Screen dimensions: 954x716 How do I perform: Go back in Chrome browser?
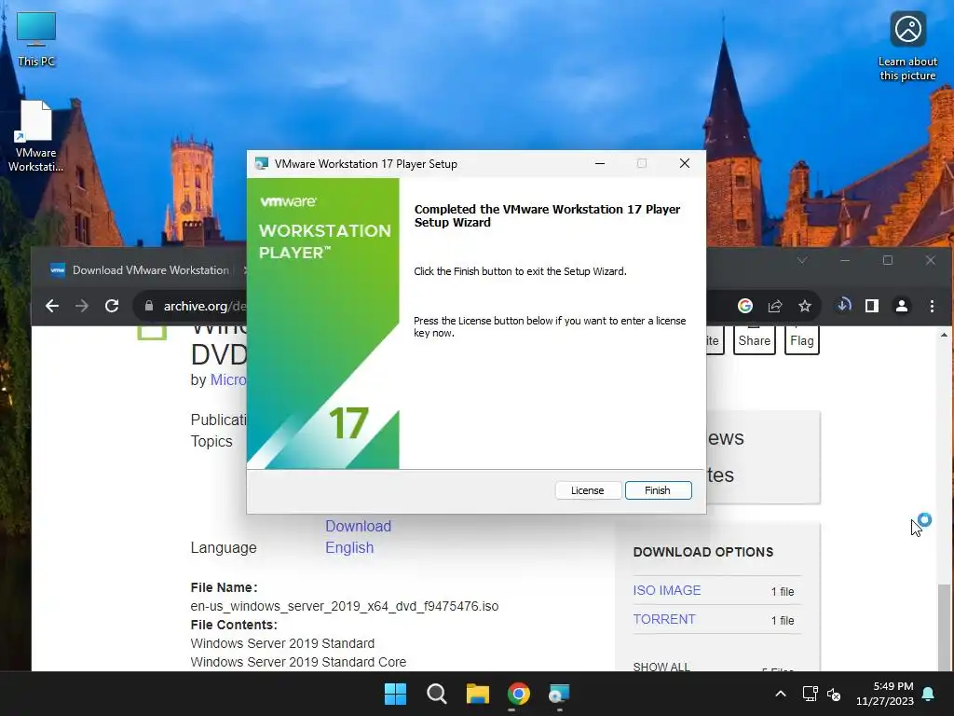pyautogui.click(x=52, y=306)
